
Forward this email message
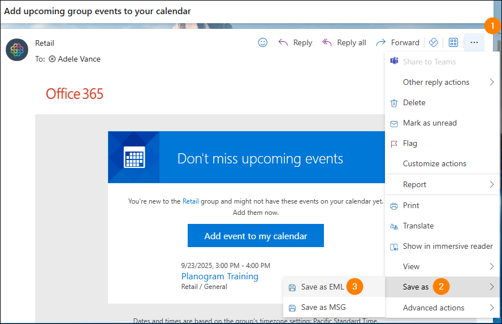pyautogui.click(x=397, y=42)
